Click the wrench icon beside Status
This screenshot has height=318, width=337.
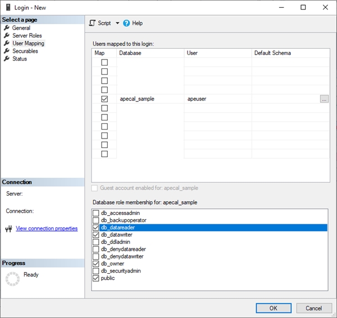[7, 59]
